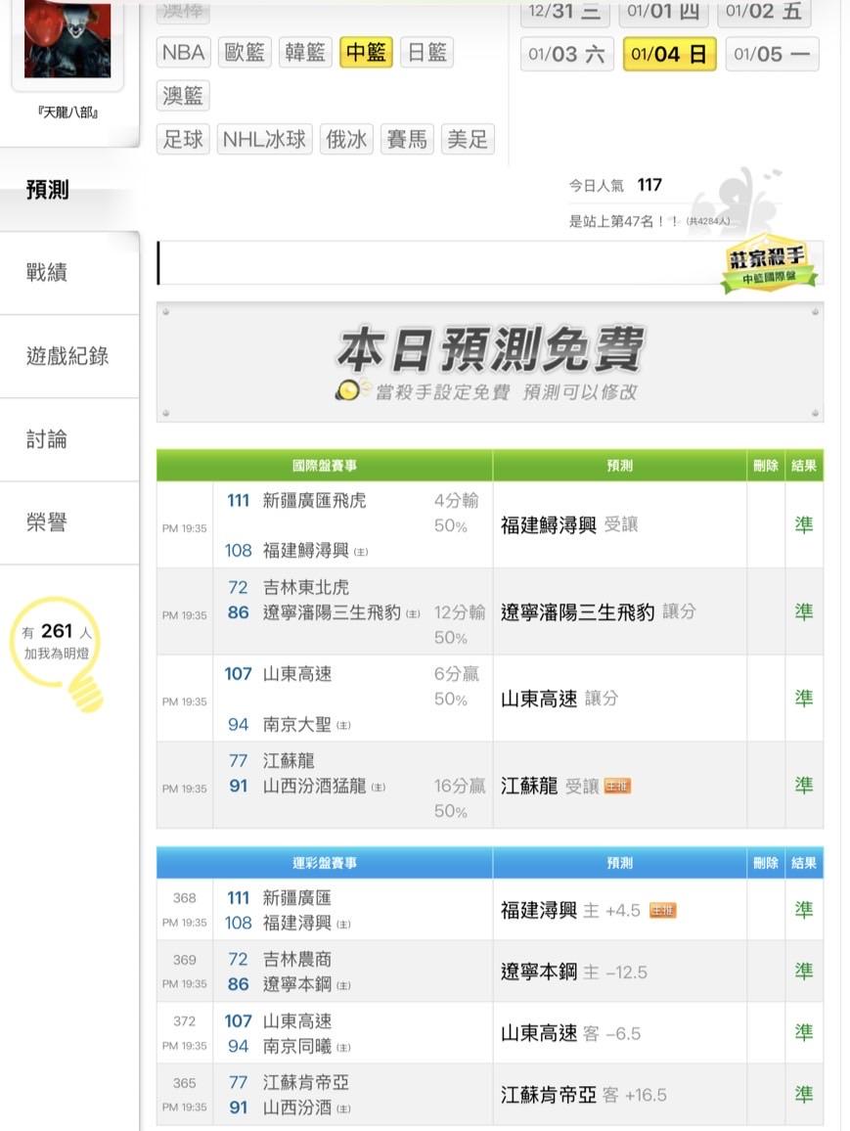Viewport: 850px width, 1131px height.
Task: Click 福建鱘潯興 home team in matchup column
Action: pos(306,551)
